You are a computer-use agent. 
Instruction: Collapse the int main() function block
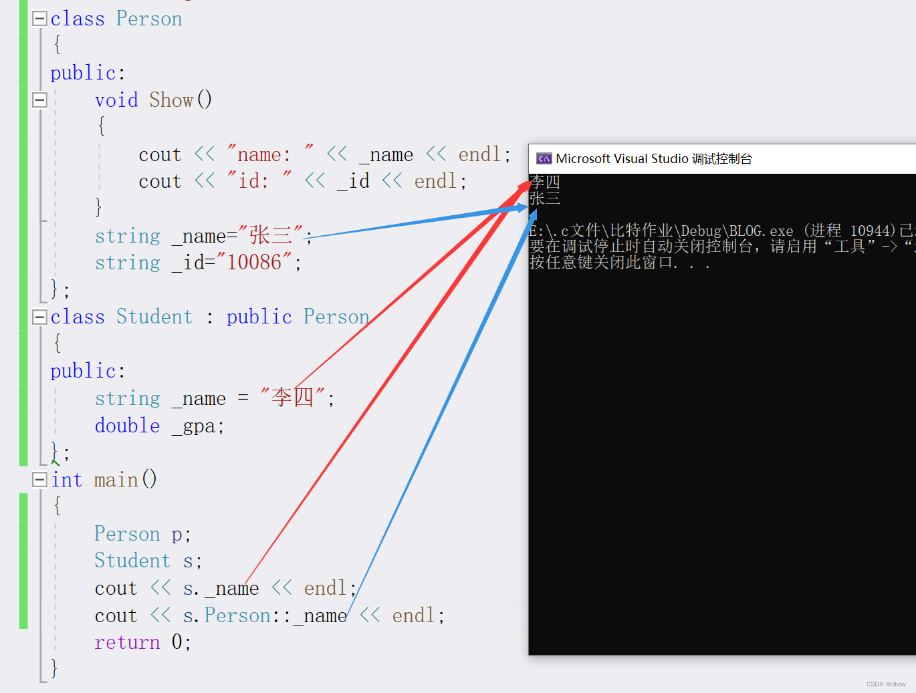(x=39, y=480)
